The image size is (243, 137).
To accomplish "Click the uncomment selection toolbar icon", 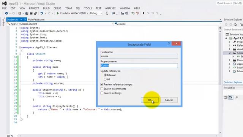I will 127,13.
